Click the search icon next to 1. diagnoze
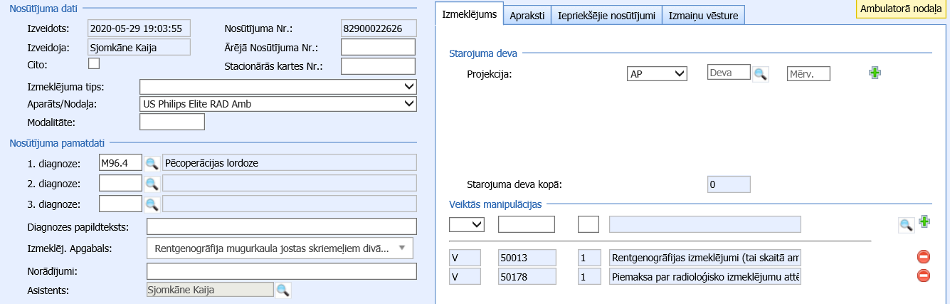The image size is (950, 304). click(x=152, y=163)
